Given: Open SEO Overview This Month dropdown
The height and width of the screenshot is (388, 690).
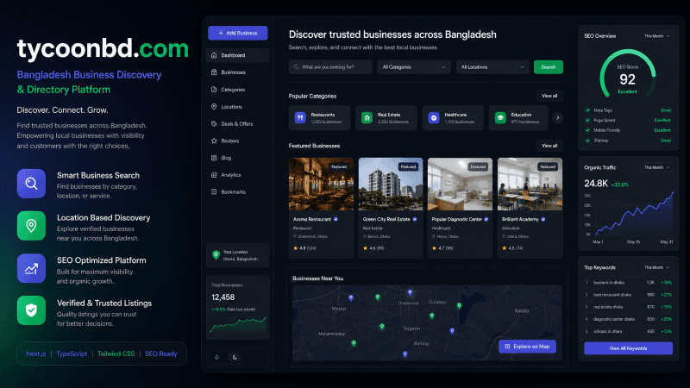Looking at the screenshot, I should [x=656, y=36].
